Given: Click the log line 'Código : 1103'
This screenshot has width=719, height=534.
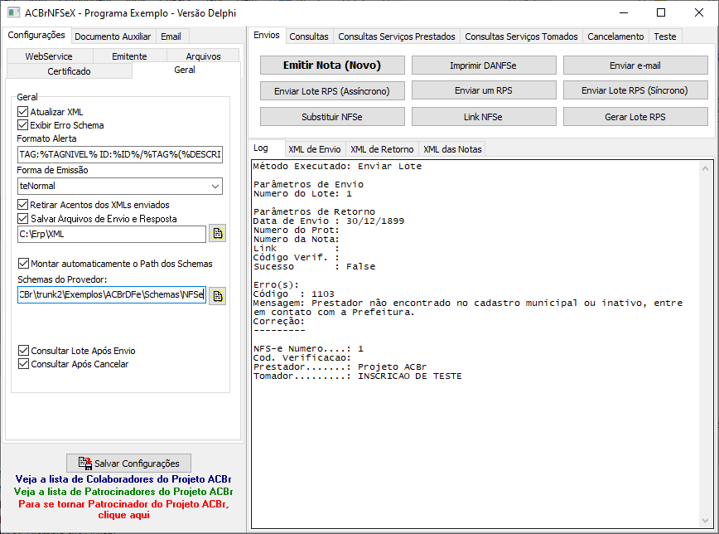Looking at the screenshot, I should [294, 294].
